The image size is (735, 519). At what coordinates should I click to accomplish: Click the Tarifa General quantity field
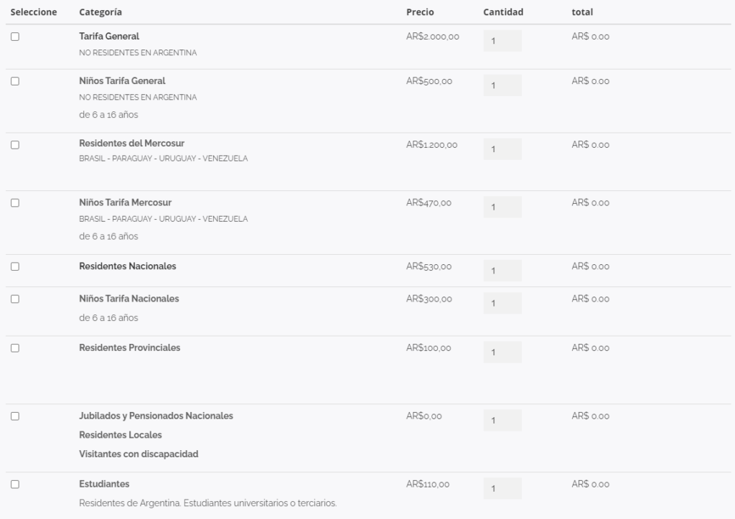[x=502, y=41]
